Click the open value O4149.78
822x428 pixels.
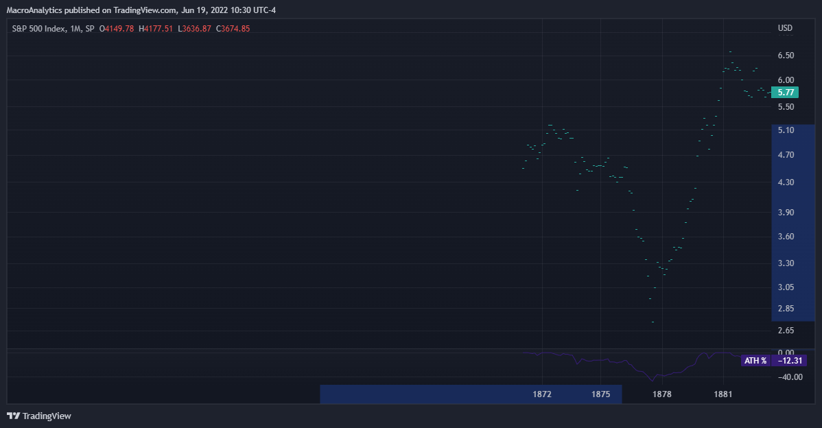point(117,29)
